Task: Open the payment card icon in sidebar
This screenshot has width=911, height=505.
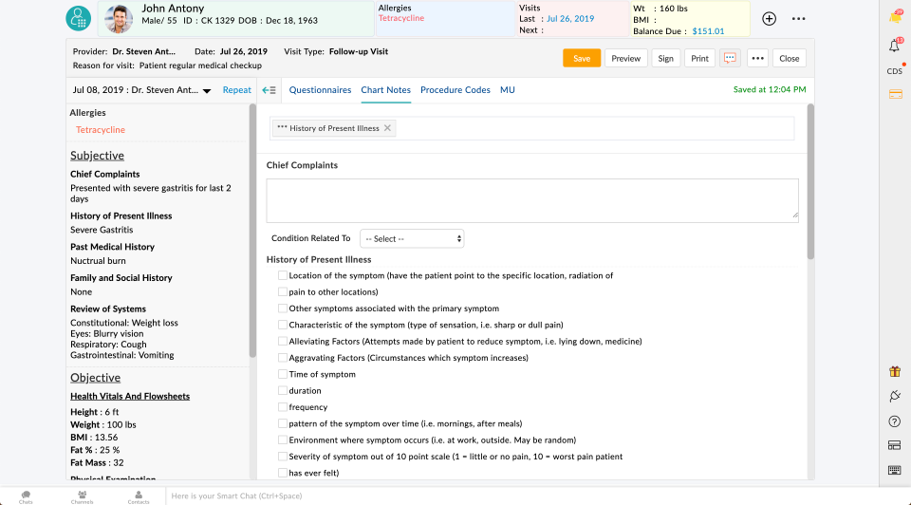Action: [894, 94]
